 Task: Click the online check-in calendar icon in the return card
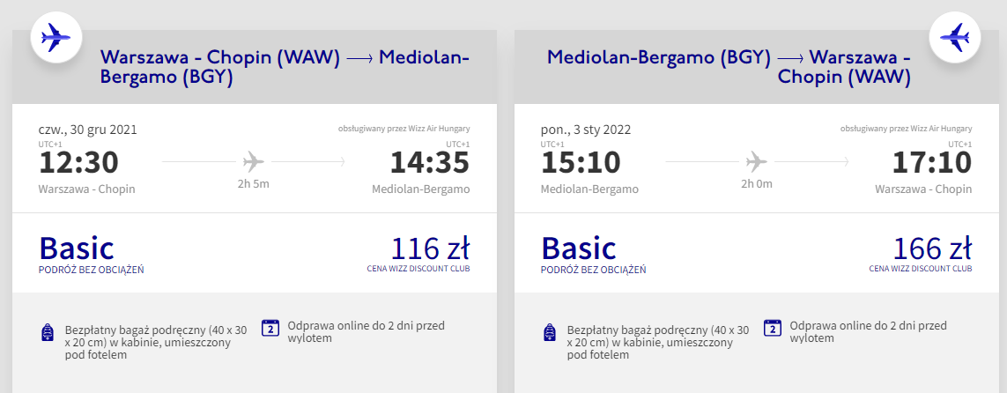[773, 328]
